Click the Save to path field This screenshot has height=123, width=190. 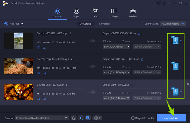39,118
